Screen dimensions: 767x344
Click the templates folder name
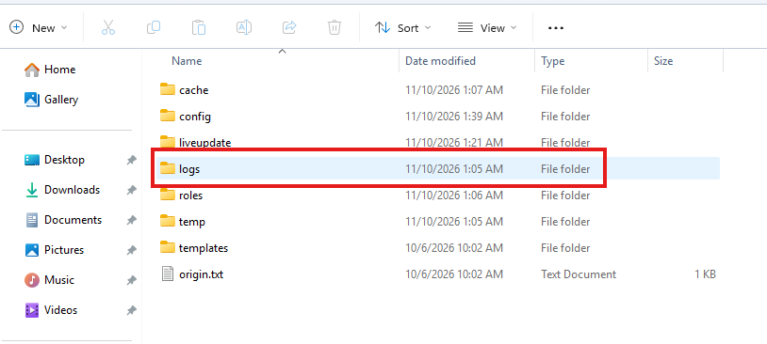204,248
